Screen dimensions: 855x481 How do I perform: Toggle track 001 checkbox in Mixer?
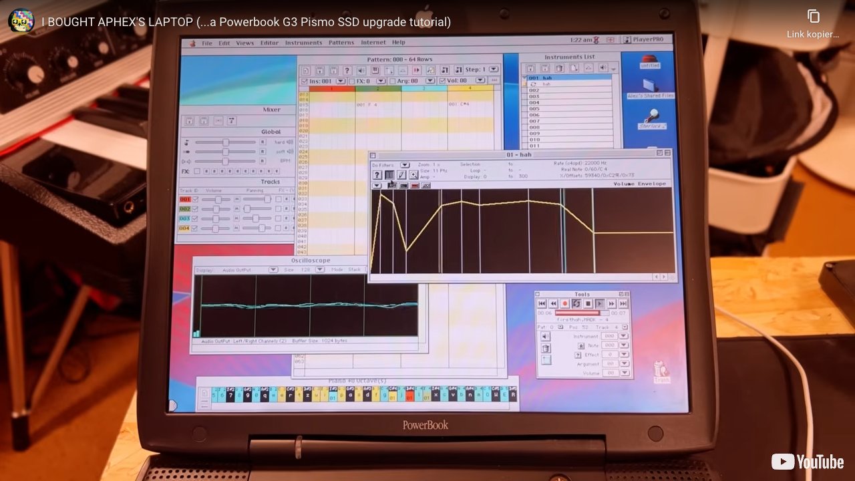(x=195, y=199)
